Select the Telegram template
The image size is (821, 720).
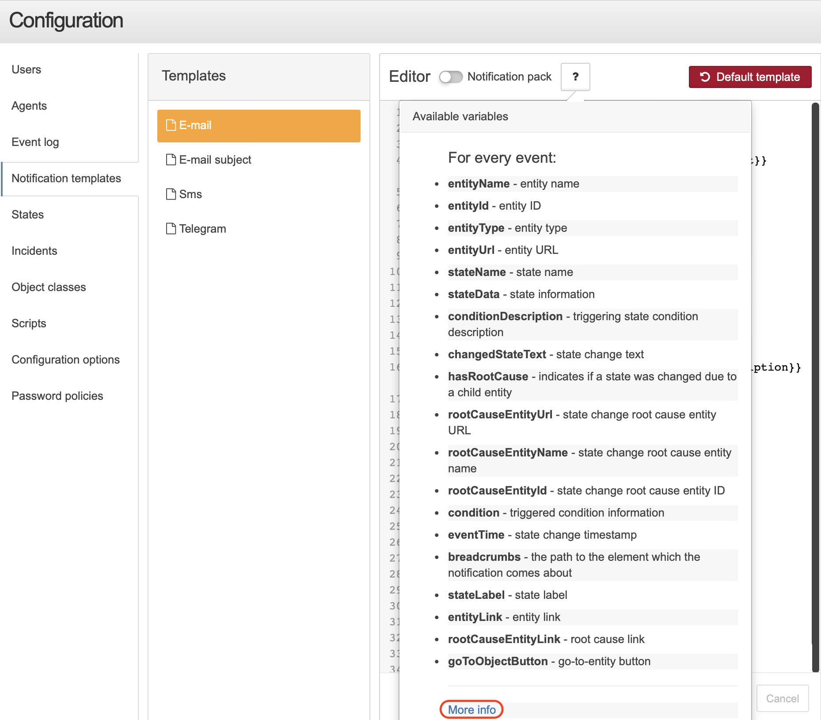click(259, 229)
